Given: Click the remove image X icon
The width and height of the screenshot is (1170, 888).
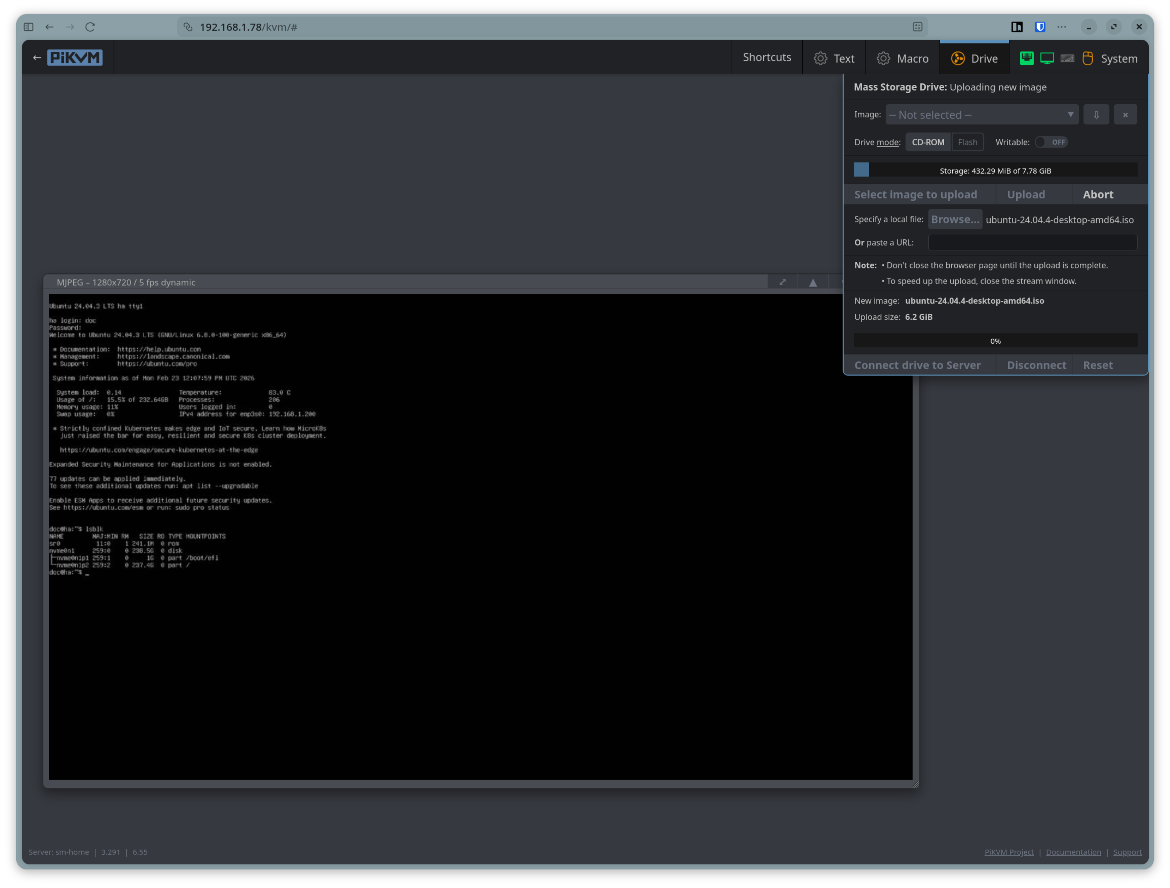Looking at the screenshot, I should 1125,115.
